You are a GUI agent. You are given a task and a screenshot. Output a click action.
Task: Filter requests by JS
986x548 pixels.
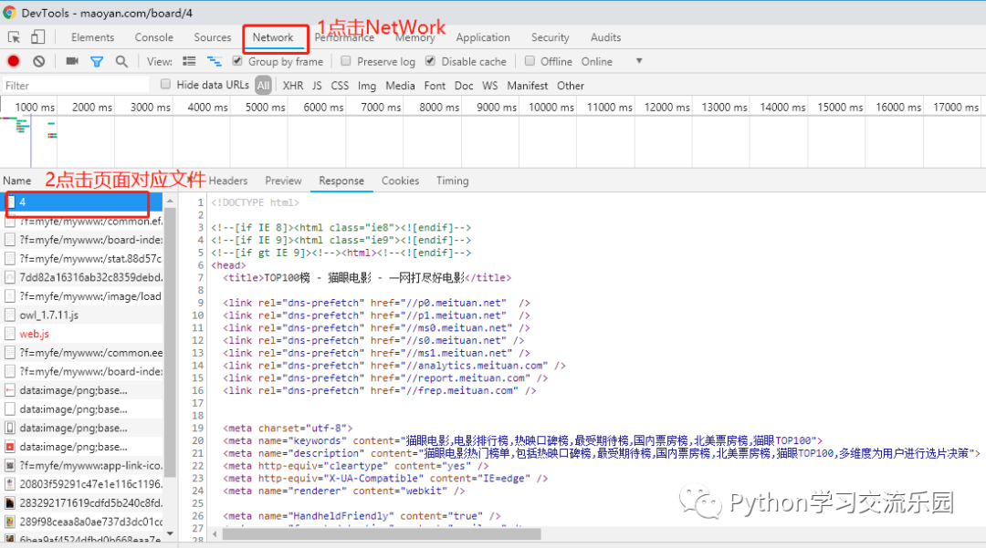317,86
